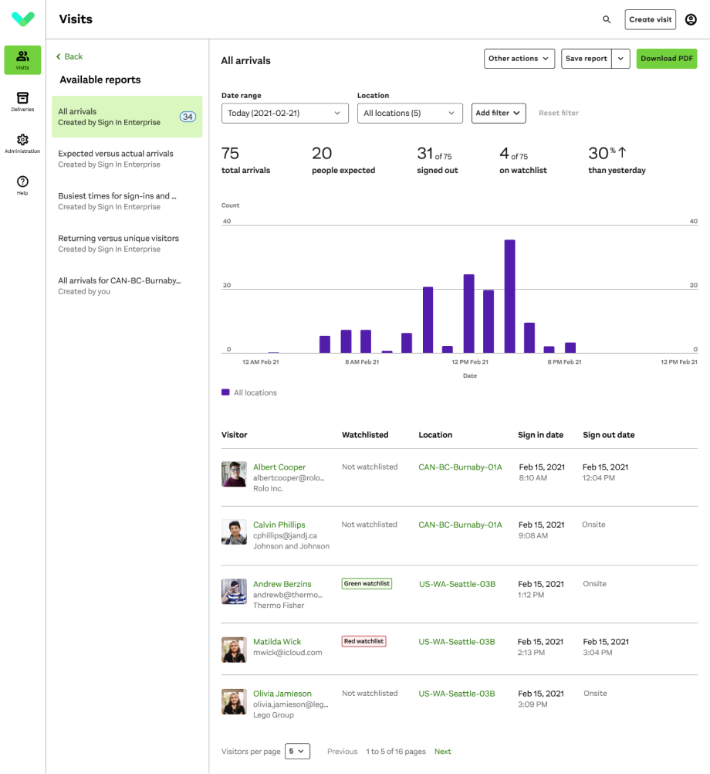The image size is (710, 774).
Task: Open the Visits section in sidebar
Action: (22, 59)
